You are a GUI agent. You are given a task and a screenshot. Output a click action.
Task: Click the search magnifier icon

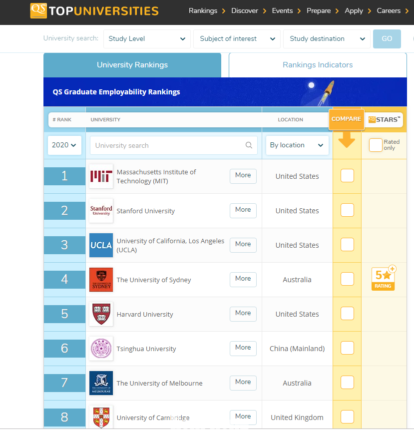pyautogui.click(x=249, y=145)
